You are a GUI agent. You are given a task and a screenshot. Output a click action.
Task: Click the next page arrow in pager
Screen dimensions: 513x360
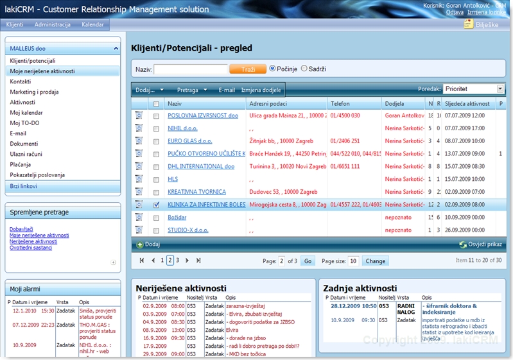point(188,261)
